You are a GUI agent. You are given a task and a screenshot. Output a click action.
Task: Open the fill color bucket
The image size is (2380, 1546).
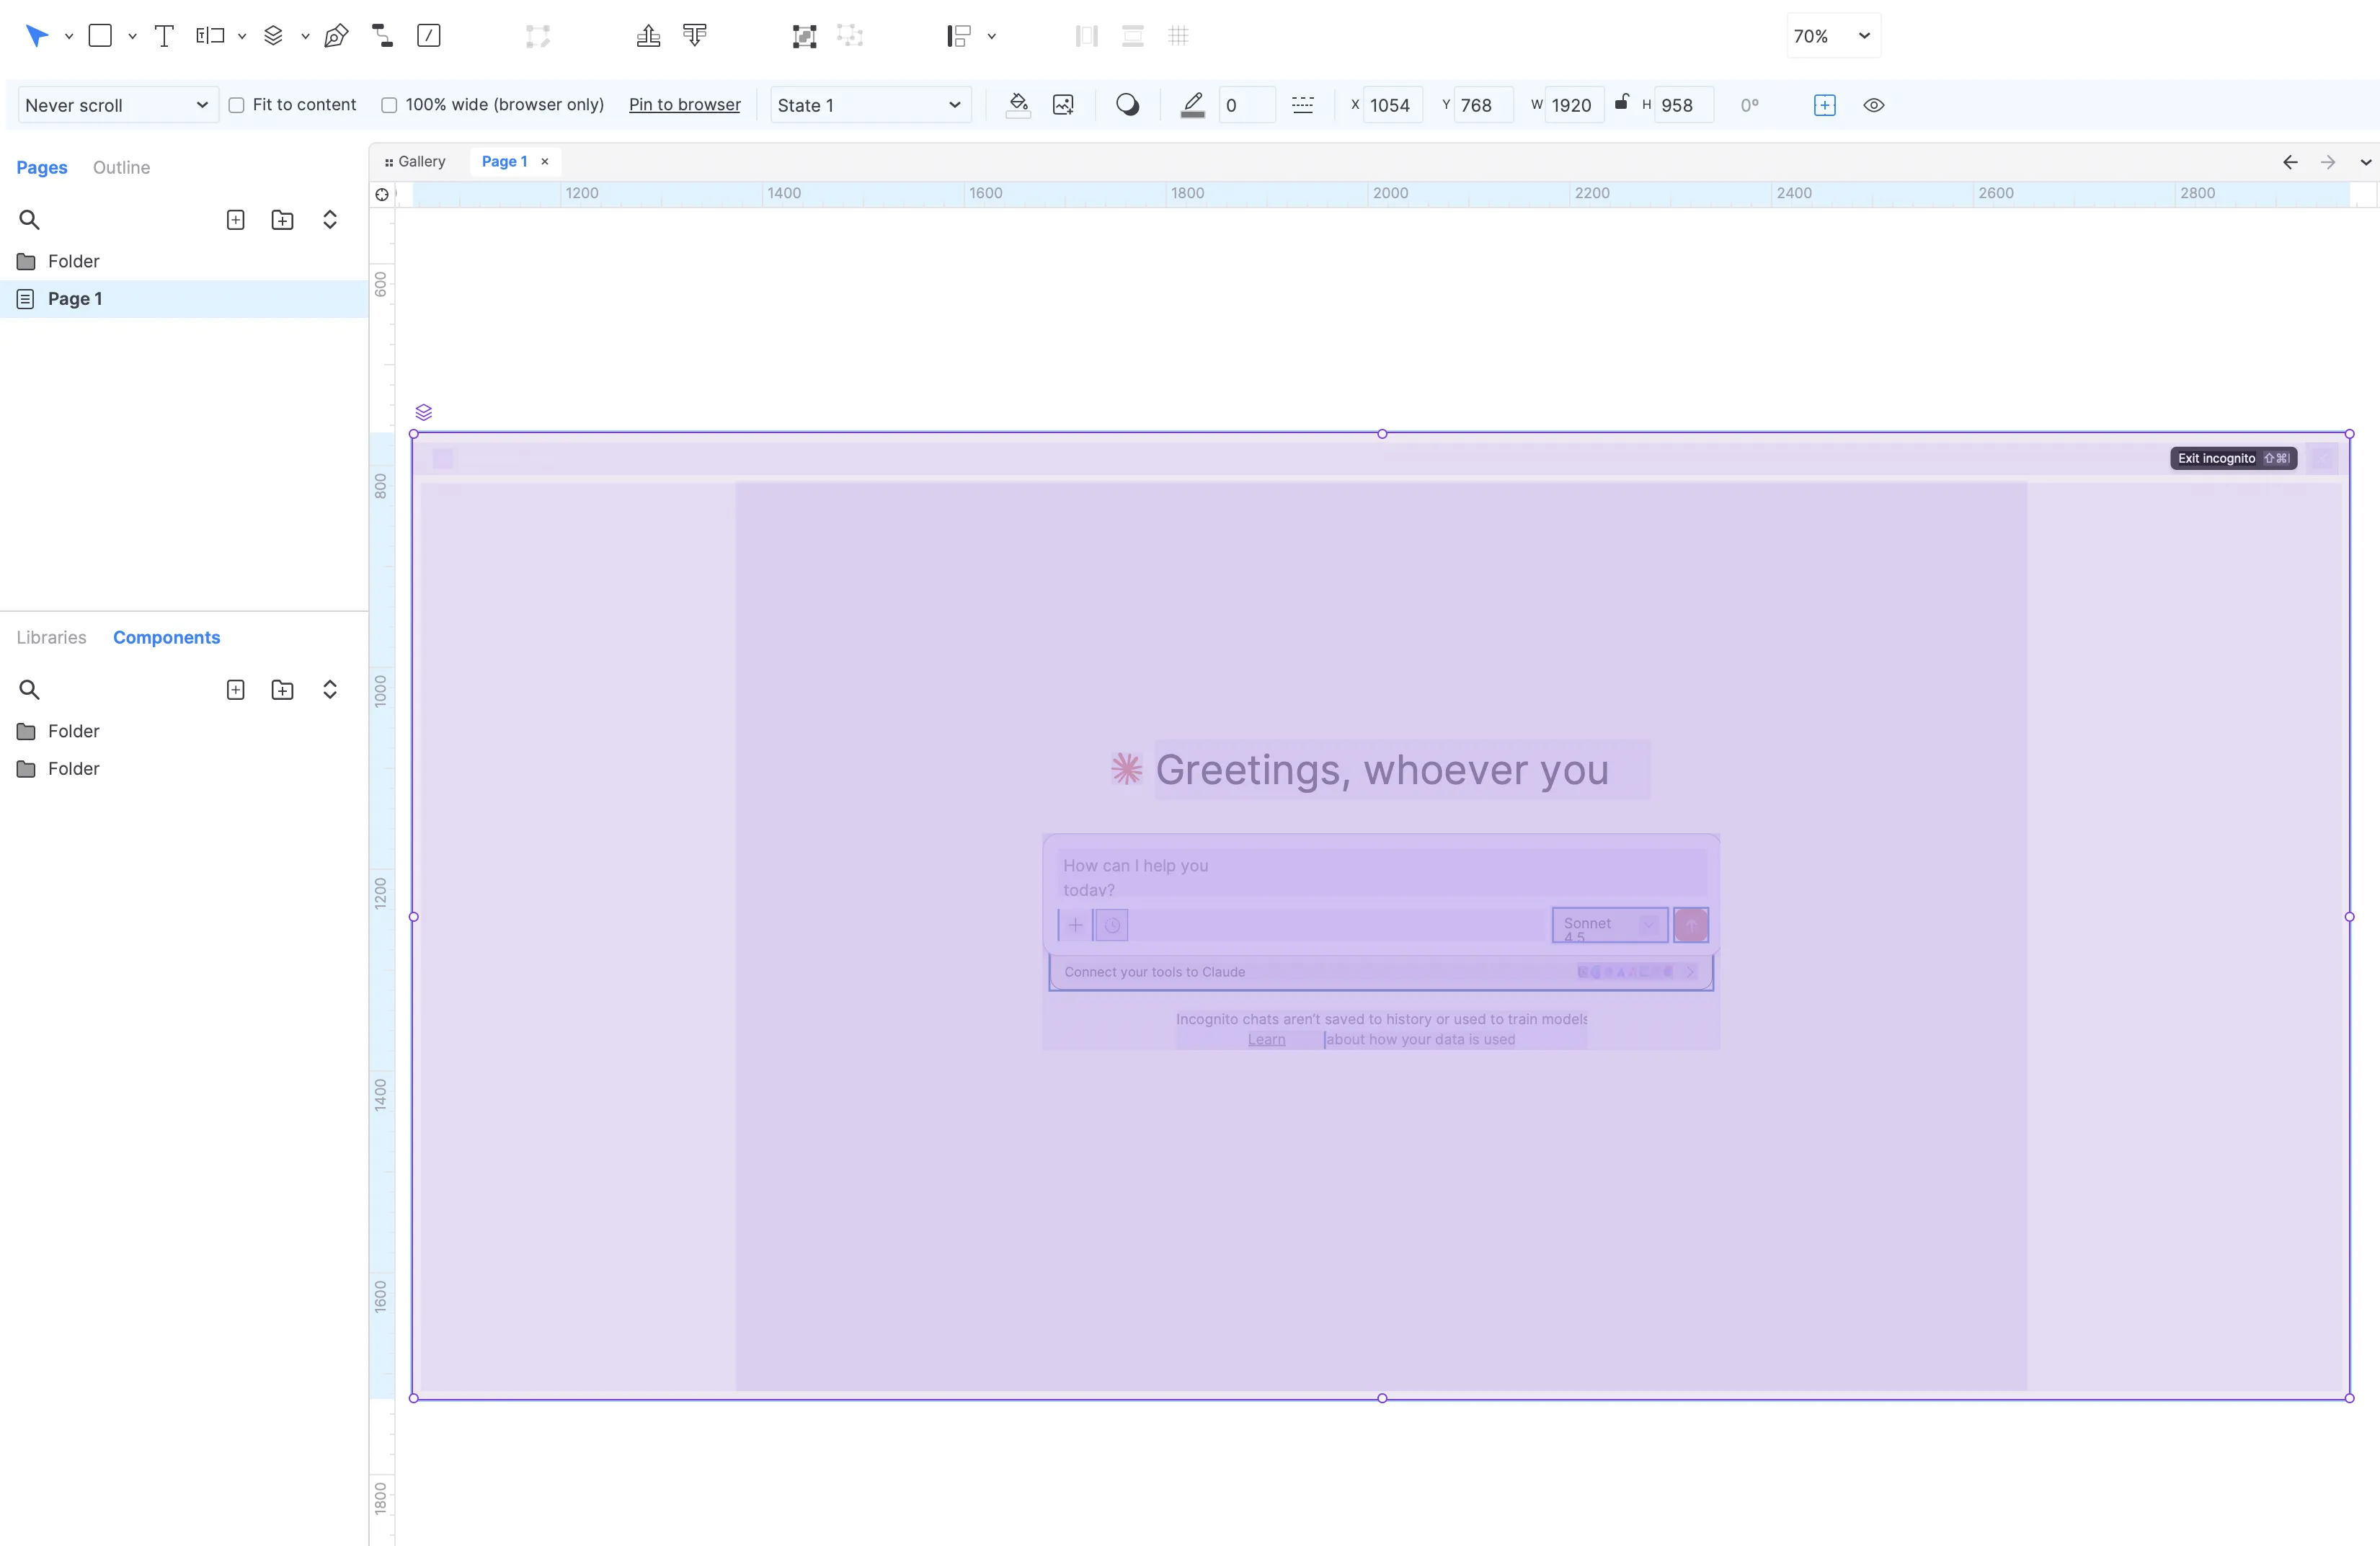pos(1018,105)
